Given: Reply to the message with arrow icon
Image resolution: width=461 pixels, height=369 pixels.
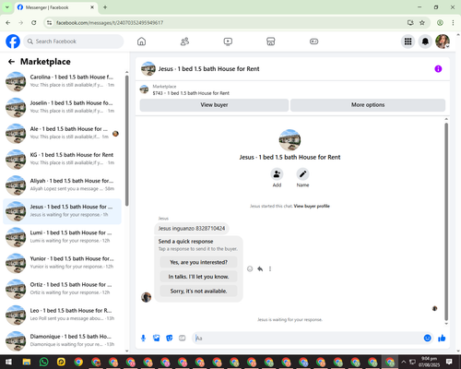Looking at the screenshot, I should [x=260, y=269].
